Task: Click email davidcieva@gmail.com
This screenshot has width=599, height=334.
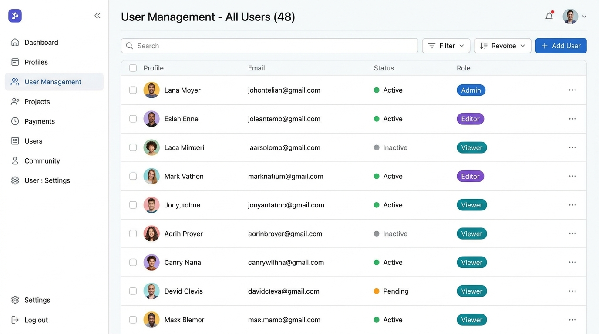Action: click(x=284, y=291)
